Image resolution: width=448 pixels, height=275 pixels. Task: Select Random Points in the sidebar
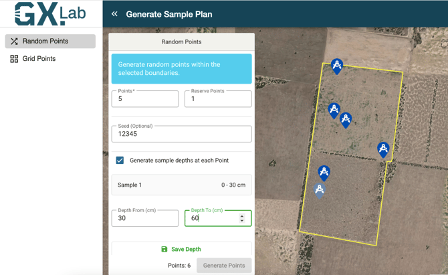click(50, 41)
